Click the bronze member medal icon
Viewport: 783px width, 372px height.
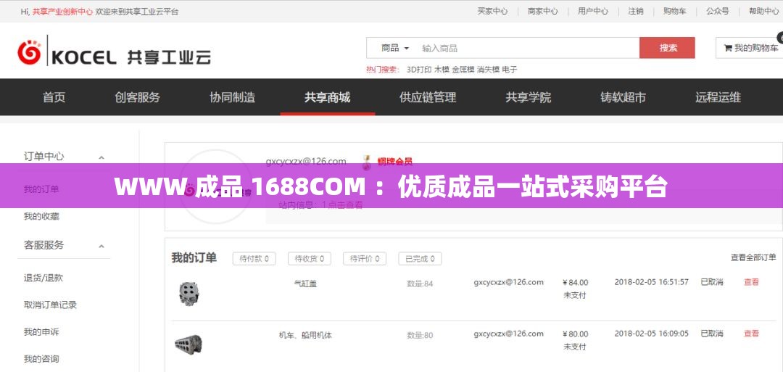tap(367, 161)
